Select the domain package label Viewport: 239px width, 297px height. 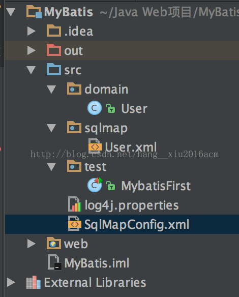point(106,89)
